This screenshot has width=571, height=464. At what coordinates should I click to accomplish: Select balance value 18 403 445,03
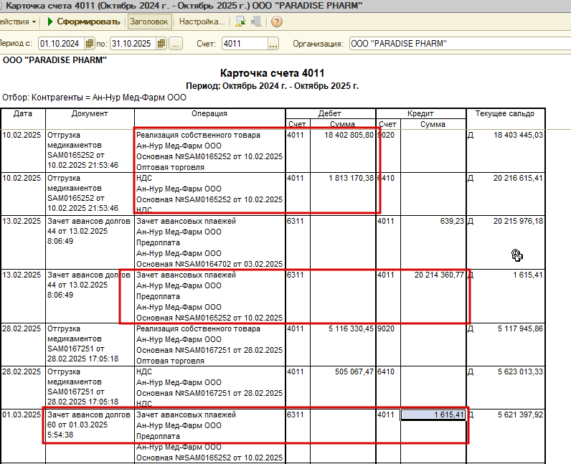[x=518, y=135]
